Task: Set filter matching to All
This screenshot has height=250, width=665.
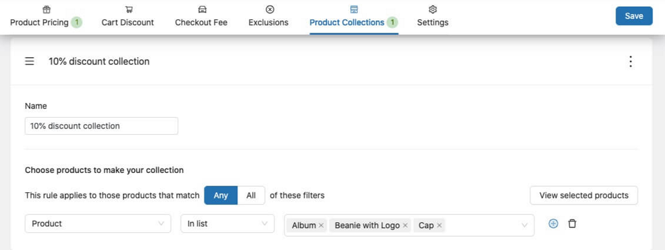Action: pyautogui.click(x=251, y=195)
